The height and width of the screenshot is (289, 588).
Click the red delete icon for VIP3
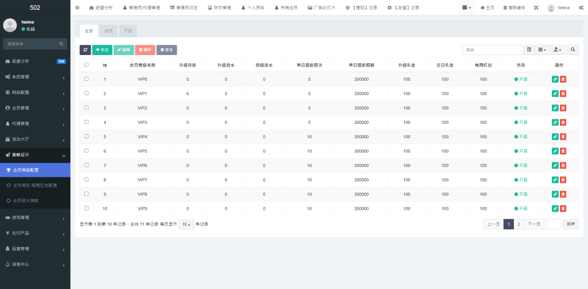563,122
